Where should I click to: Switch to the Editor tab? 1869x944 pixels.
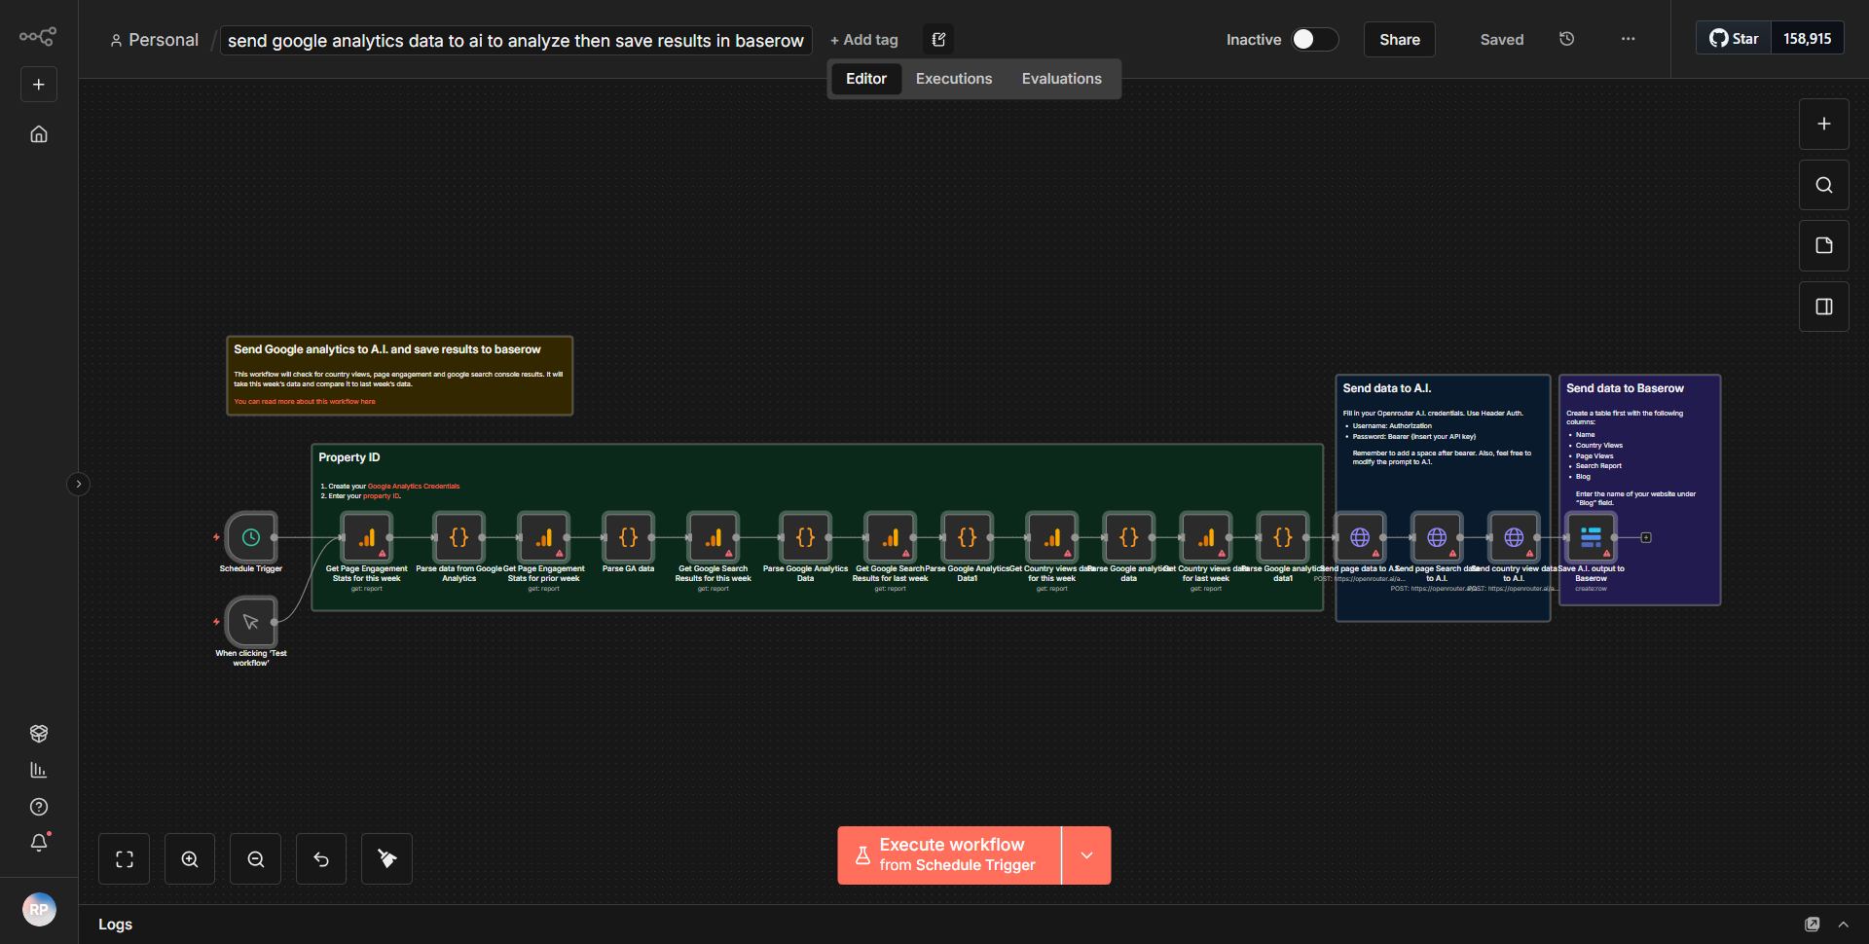[x=866, y=79]
